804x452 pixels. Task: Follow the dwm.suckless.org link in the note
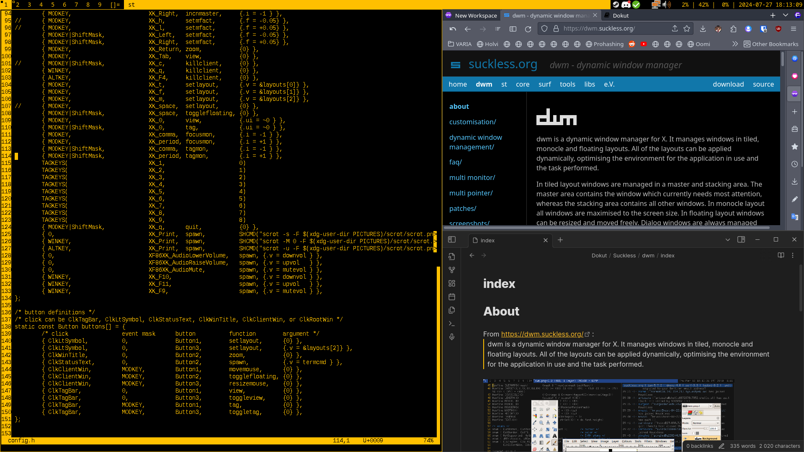[x=542, y=334]
